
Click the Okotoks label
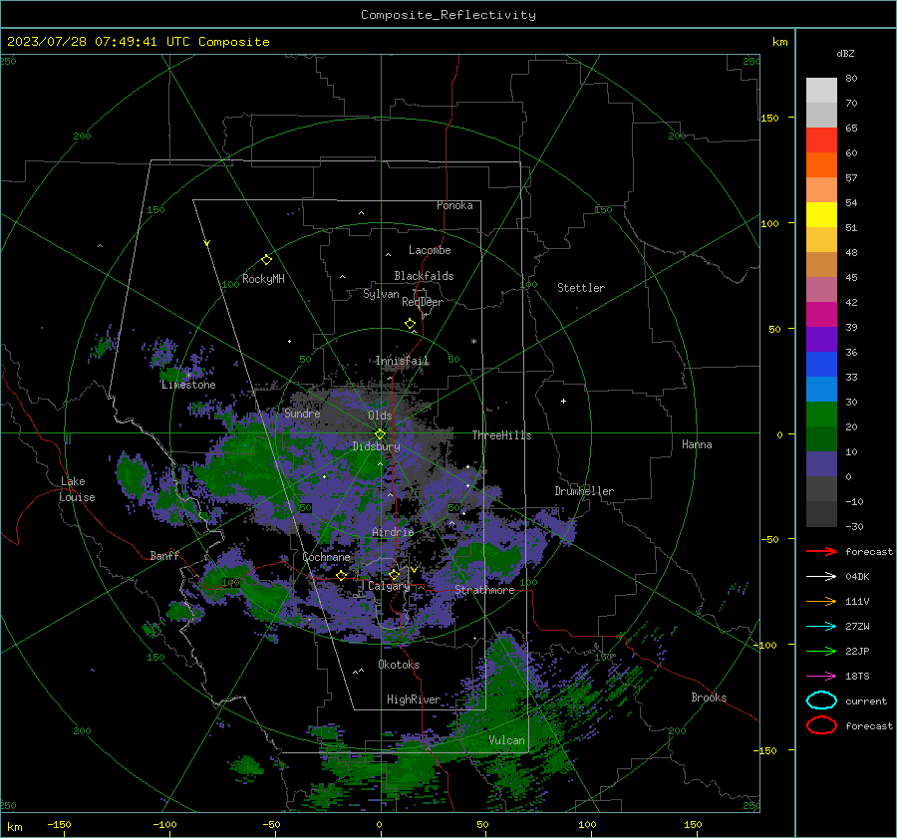click(x=399, y=665)
